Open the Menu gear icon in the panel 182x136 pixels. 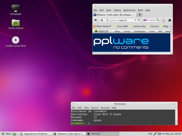point(3,134)
